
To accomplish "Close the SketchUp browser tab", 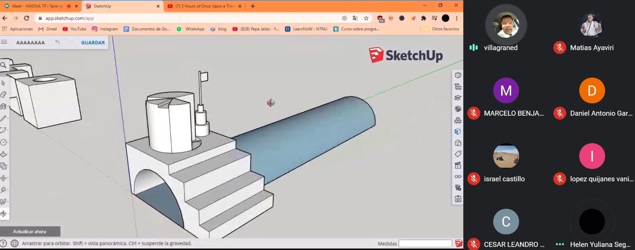I will (158, 6).
